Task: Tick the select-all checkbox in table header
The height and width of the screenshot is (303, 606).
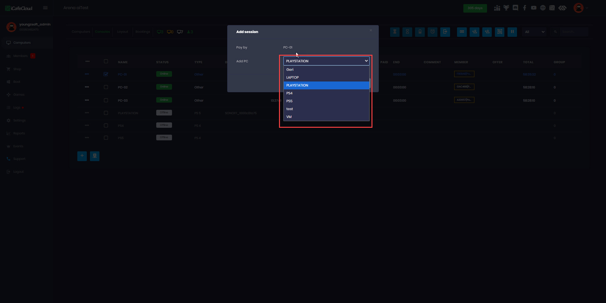Action: coord(106,61)
